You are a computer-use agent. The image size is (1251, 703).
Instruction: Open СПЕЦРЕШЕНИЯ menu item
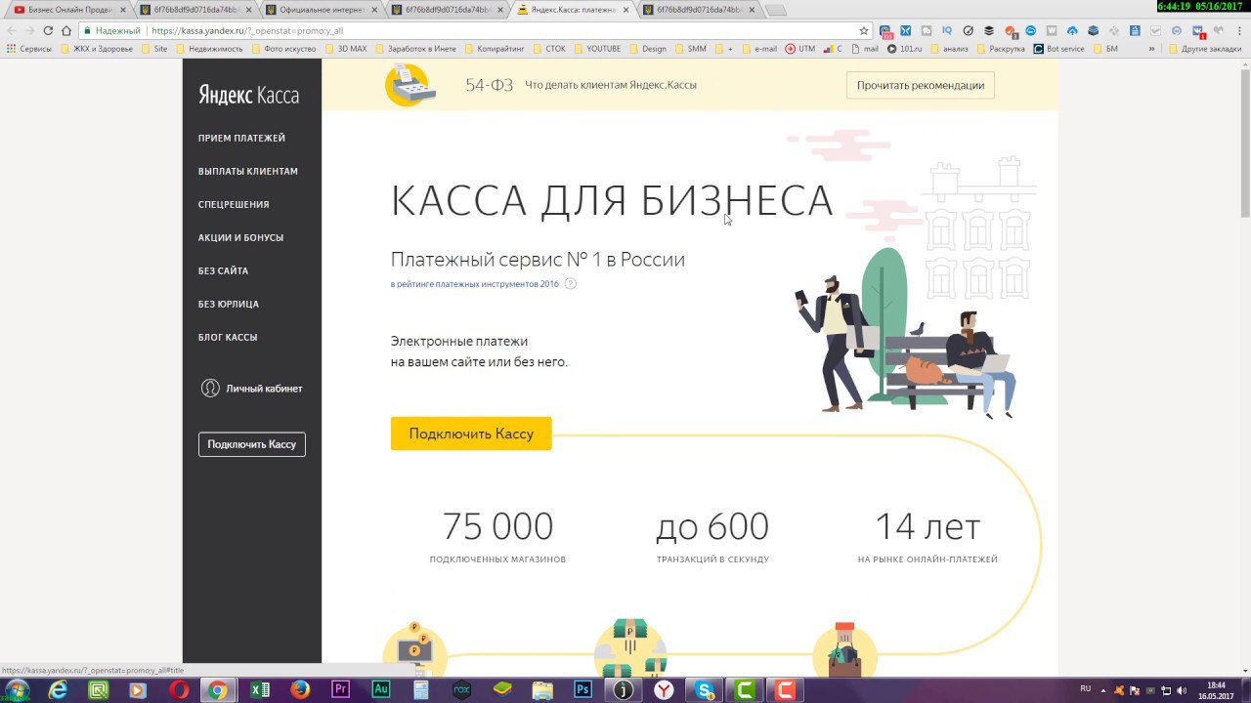click(234, 205)
